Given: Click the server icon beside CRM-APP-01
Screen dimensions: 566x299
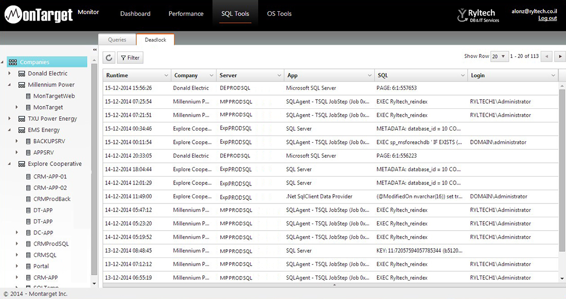Looking at the screenshot, I should coord(28,177).
